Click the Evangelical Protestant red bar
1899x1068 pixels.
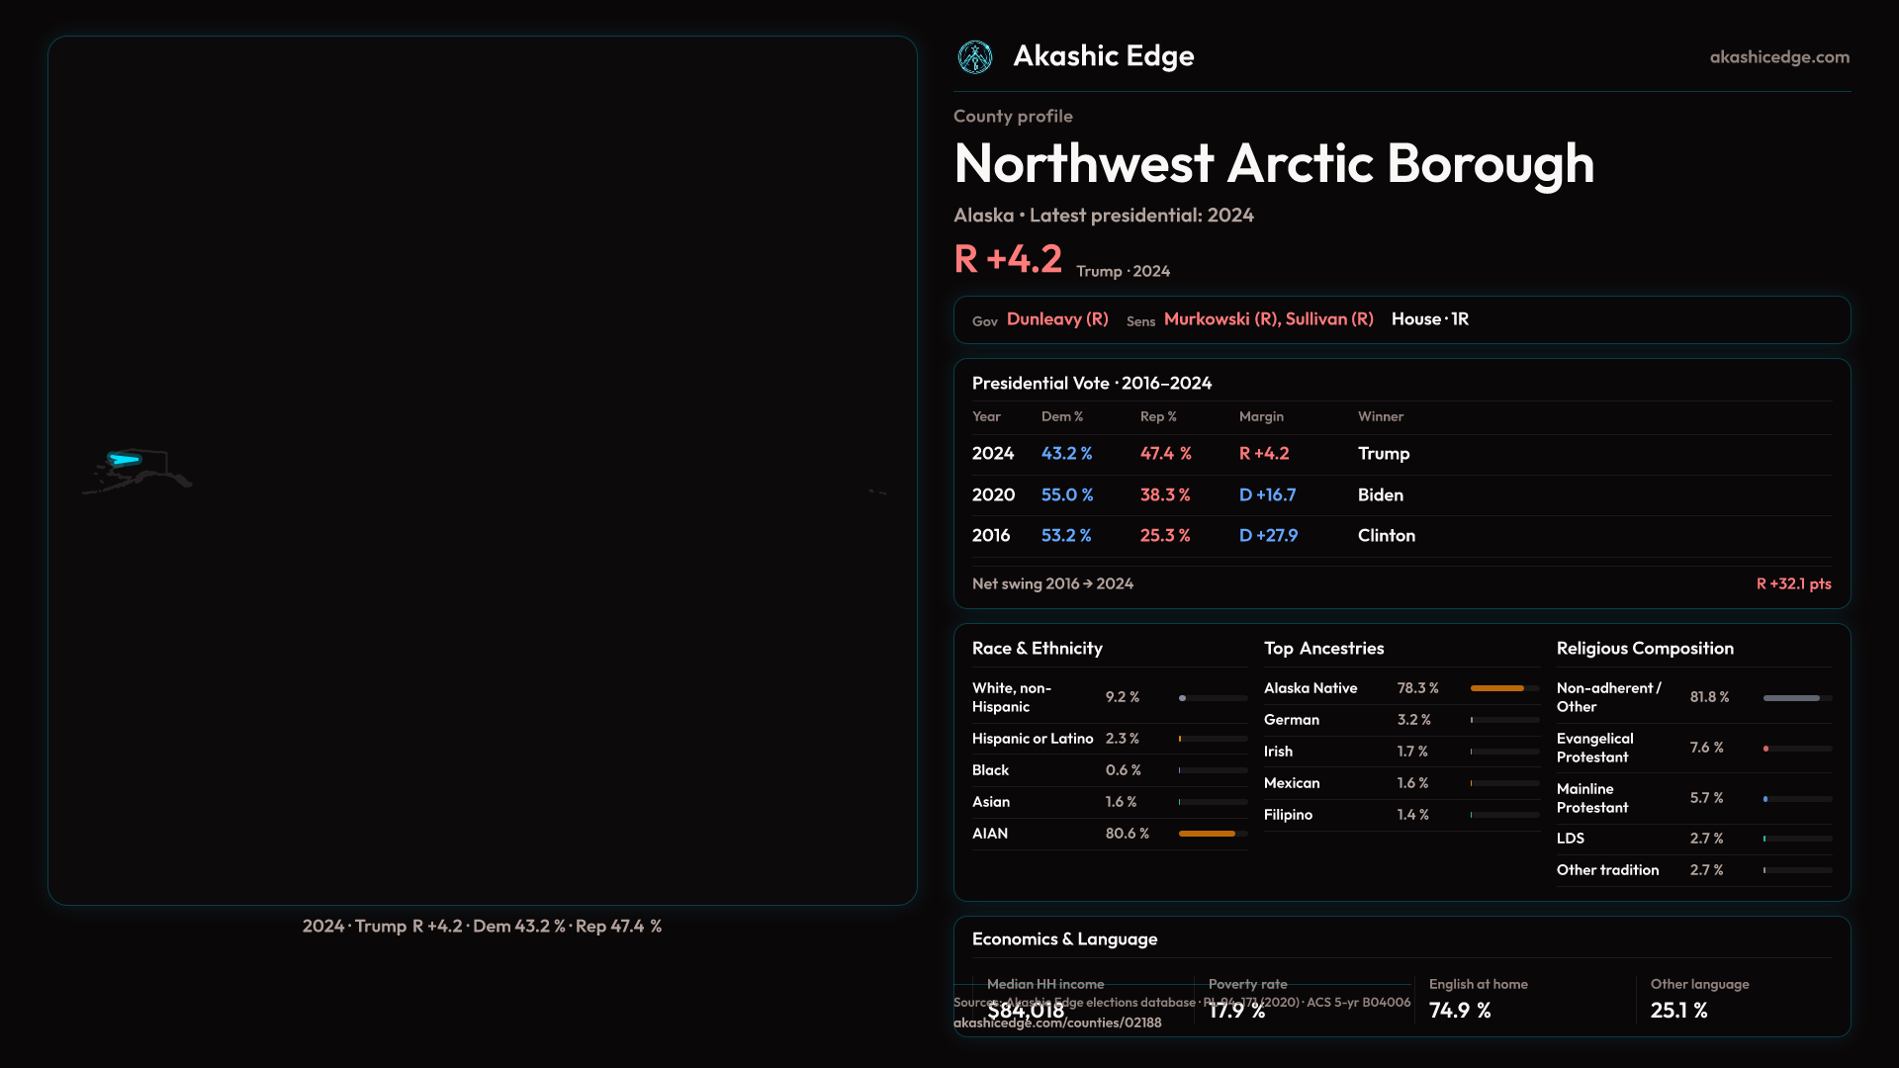pos(1766,749)
